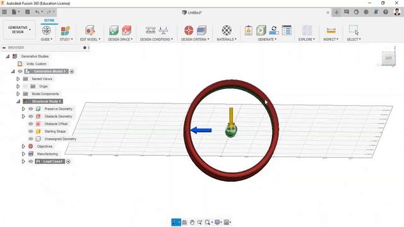Screen dimensions: 404x227
Task: Toggle Preserve Geometry visibility eye
Action: (x=31, y=109)
